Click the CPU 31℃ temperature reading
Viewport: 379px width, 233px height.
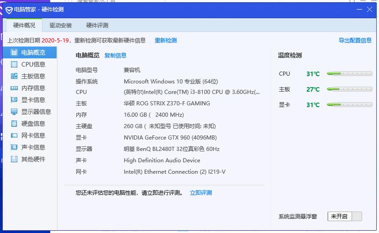pyautogui.click(x=313, y=74)
